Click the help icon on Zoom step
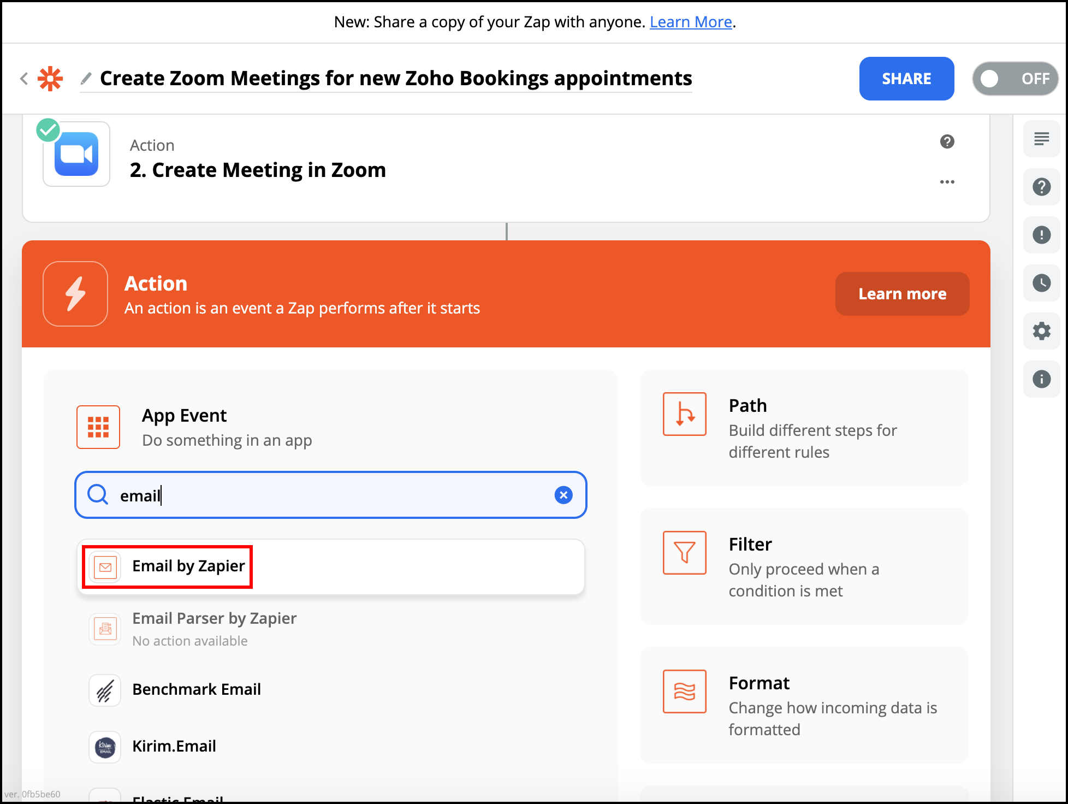 (947, 141)
